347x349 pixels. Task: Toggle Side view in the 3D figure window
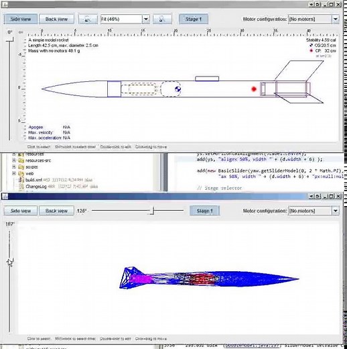21,211
